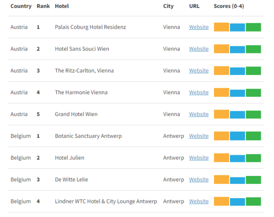Select the hotel name Hotel Sans Souci Wien
This screenshot has height=217, width=274.
(82, 49)
